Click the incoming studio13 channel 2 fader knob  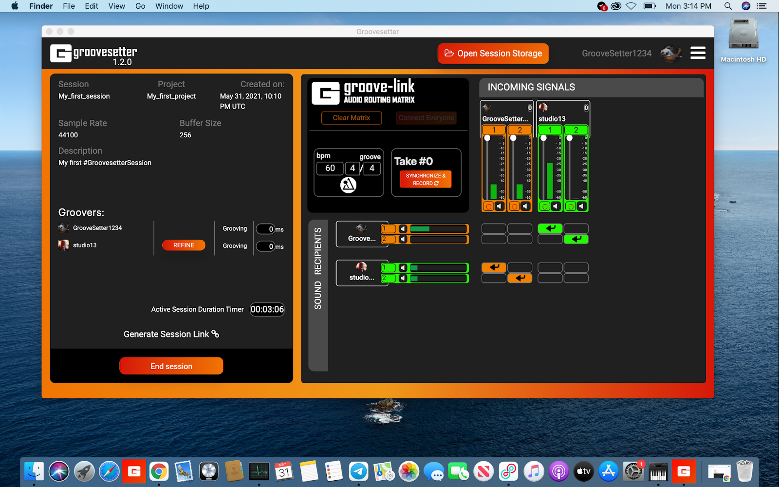click(x=570, y=138)
